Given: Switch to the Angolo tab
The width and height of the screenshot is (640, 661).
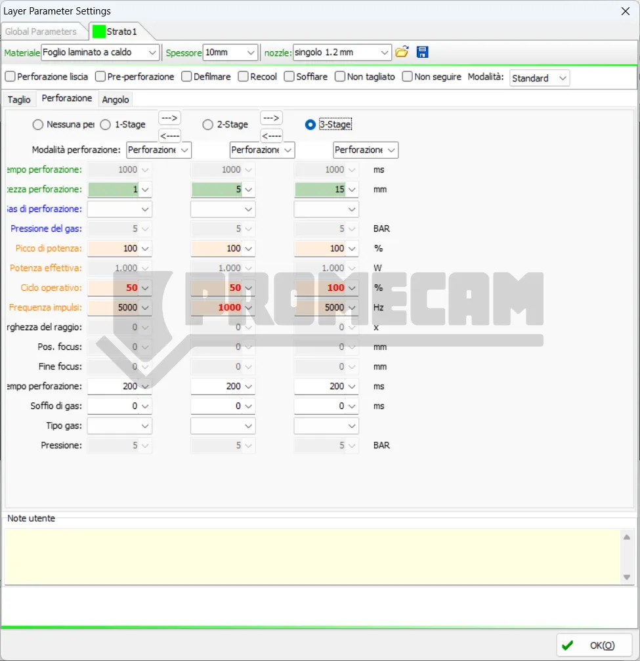Looking at the screenshot, I should point(116,100).
